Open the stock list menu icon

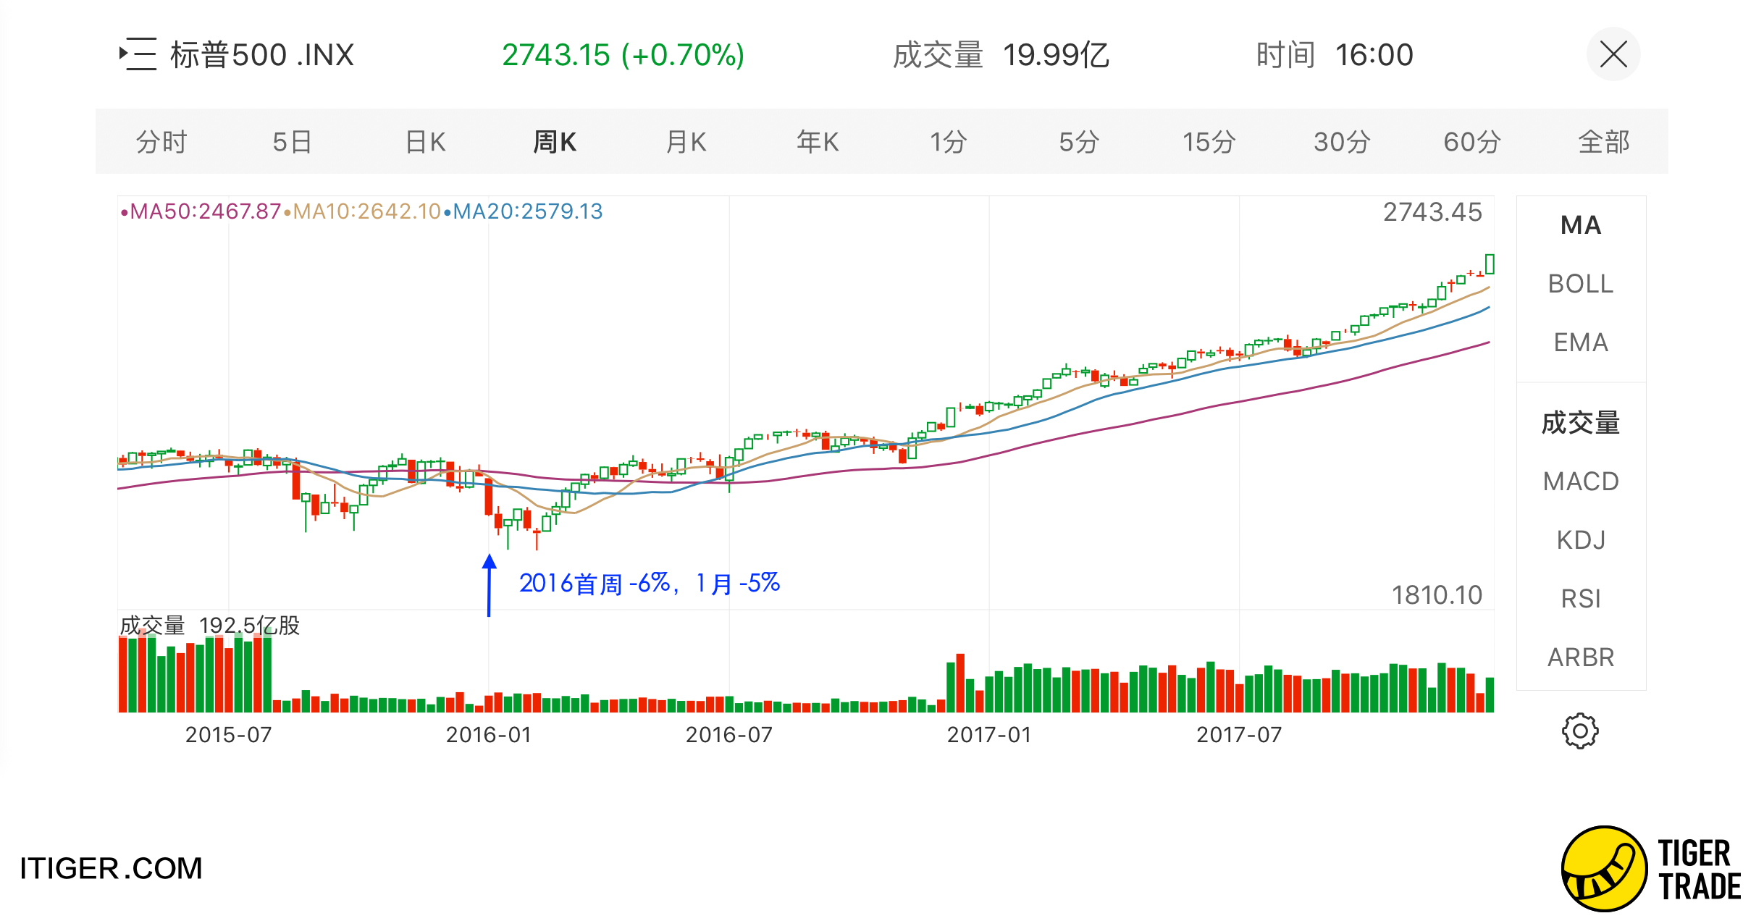(x=138, y=54)
